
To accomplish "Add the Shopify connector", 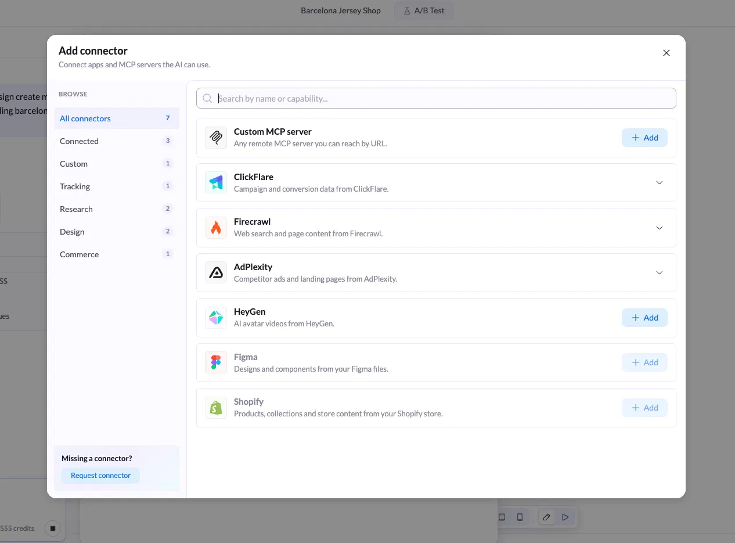I will pos(644,408).
